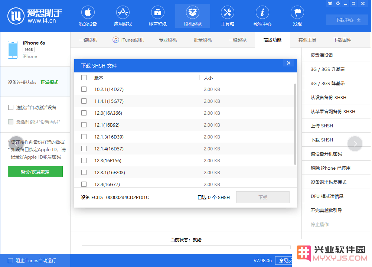Screen dimensions: 372x267
Task: Switch to 专业刷机 tab
Action: [168, 40]
